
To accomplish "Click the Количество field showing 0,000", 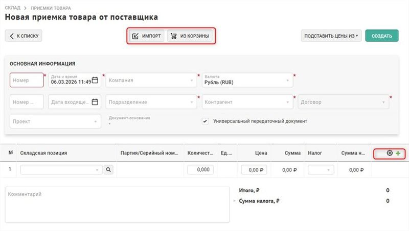I will (200, 170).
